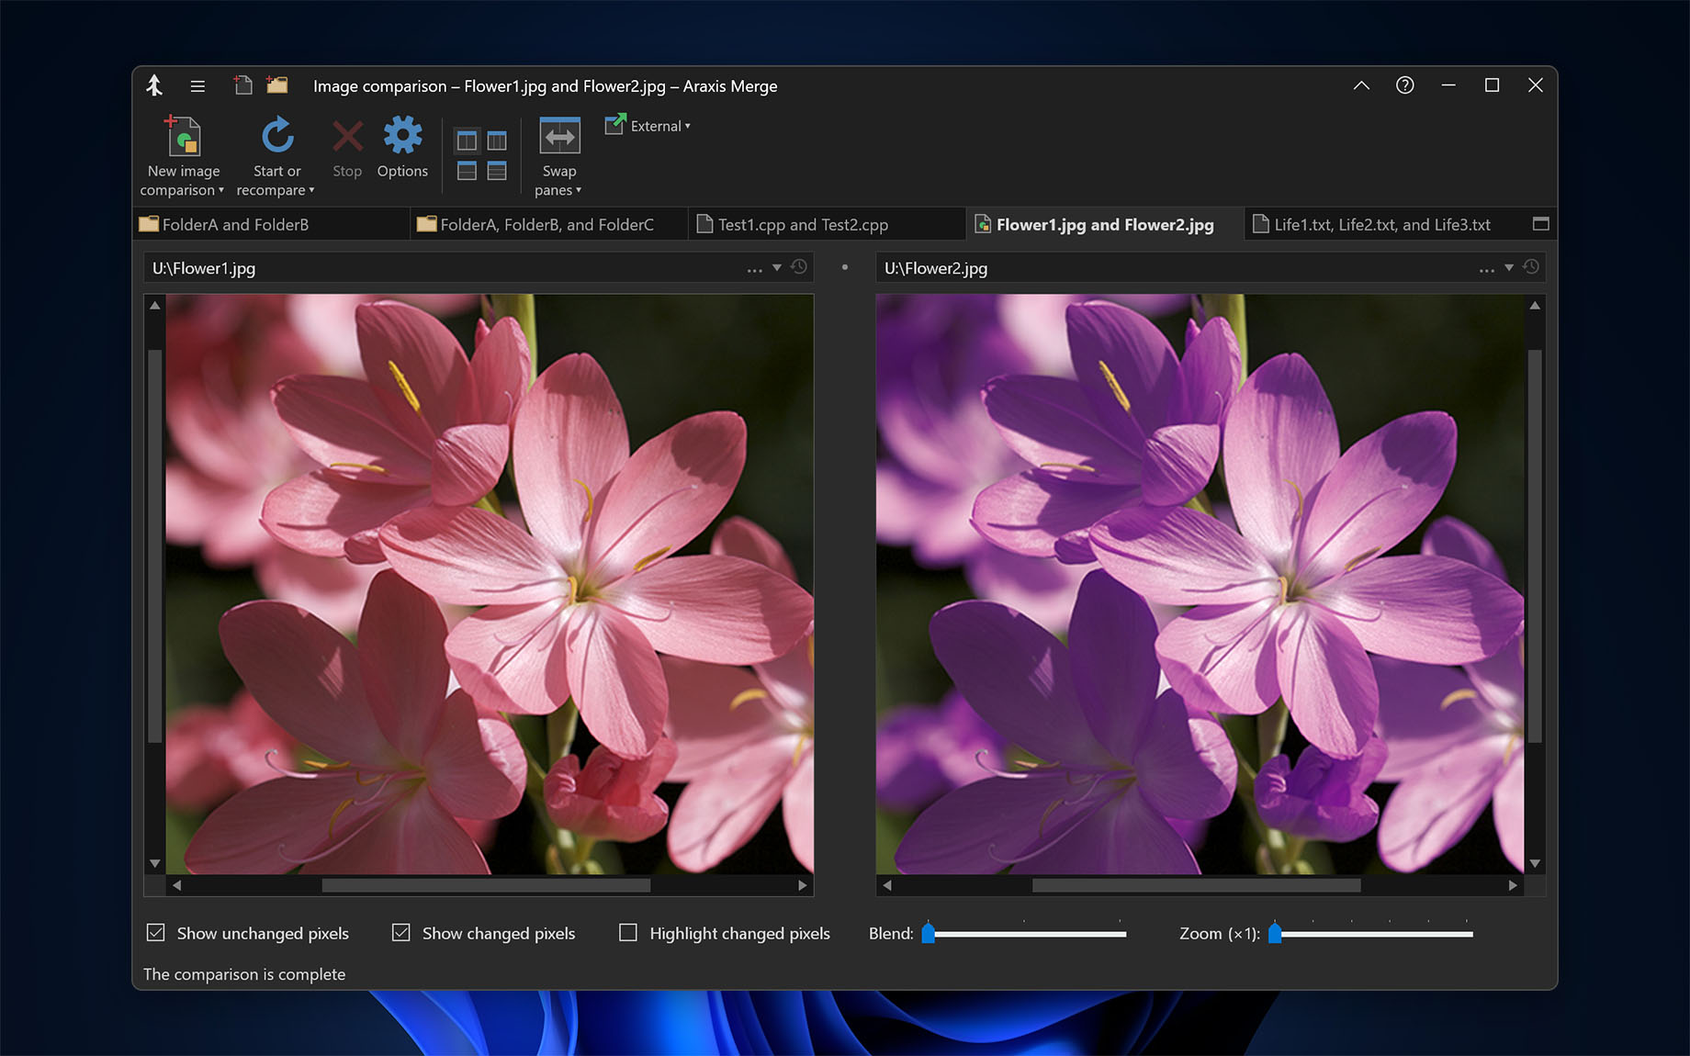Open the Swap panes dropdown

tap(579, 190)
